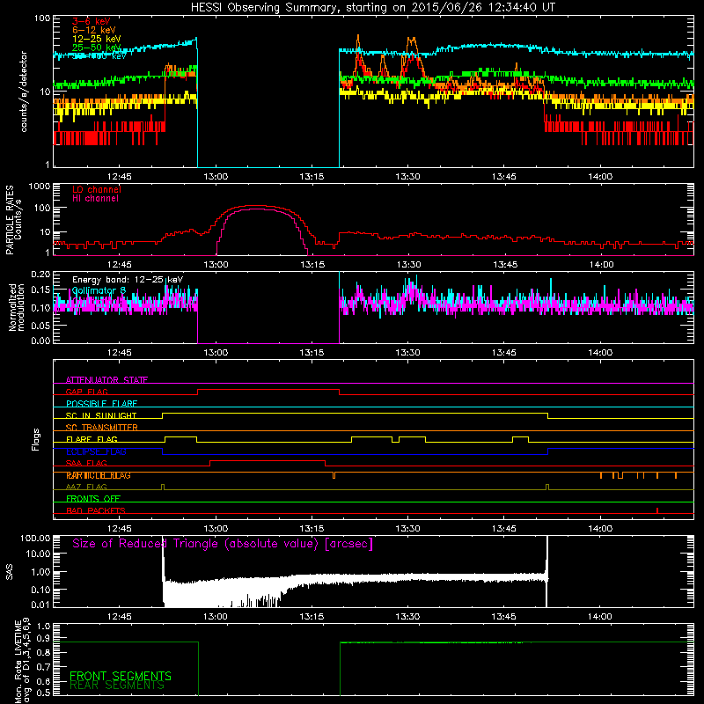Image resolution: width=704 pixels, height=704 pixels.
Task: Click the "1000" particle rates y-axis value
Action: 40,187
